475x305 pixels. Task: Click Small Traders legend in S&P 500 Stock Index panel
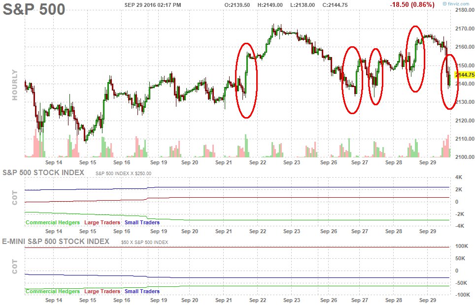[x=142, y=222]
